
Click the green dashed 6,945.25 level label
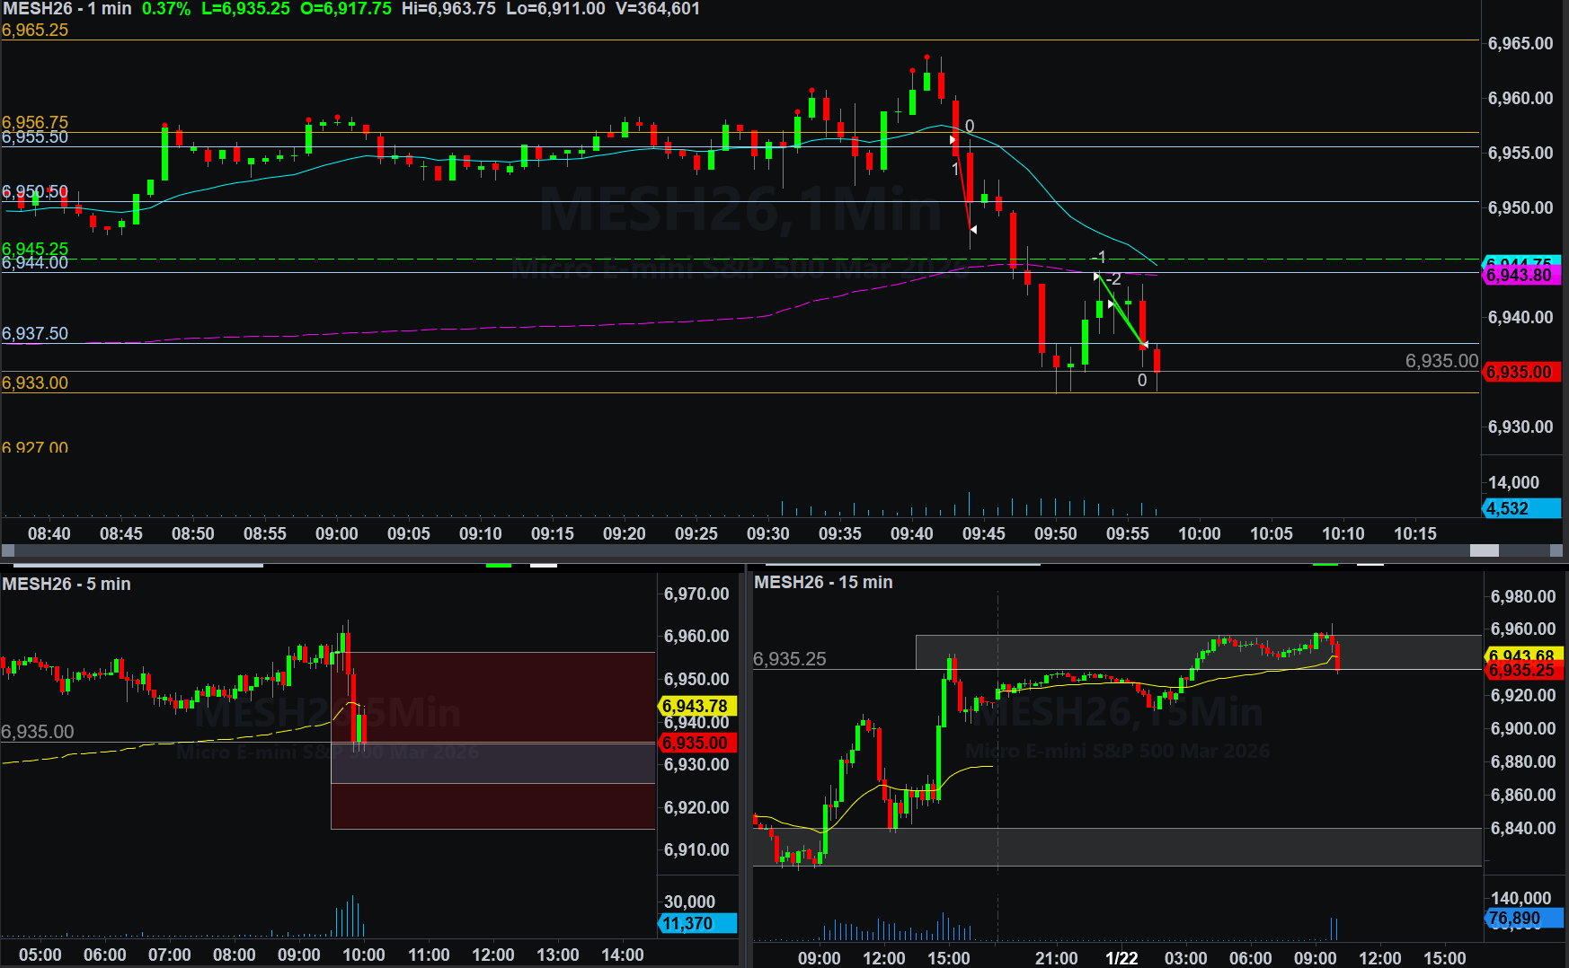click(x=35, y=249)
